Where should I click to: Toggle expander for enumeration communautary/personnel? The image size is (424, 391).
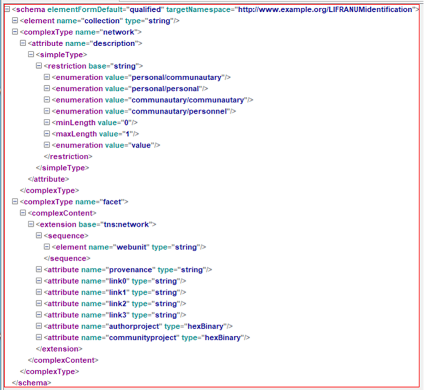[x=47, y=111]
